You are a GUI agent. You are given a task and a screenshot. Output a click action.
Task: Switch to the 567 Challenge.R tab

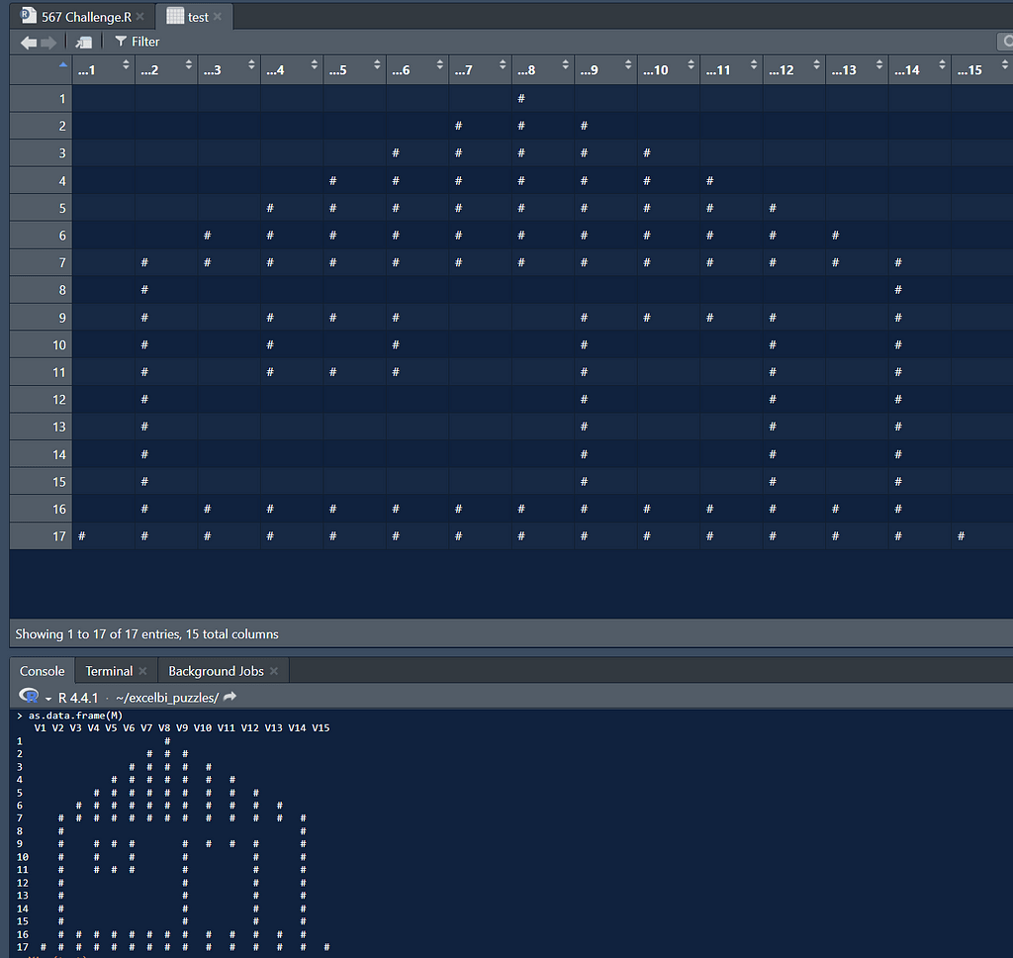point(85,17)
